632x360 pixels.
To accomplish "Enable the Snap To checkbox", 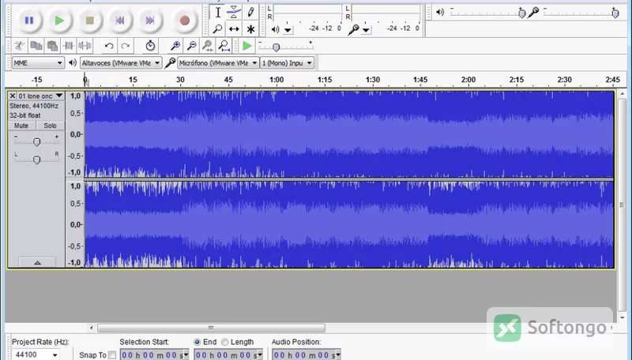I will [x=112, y=355].
